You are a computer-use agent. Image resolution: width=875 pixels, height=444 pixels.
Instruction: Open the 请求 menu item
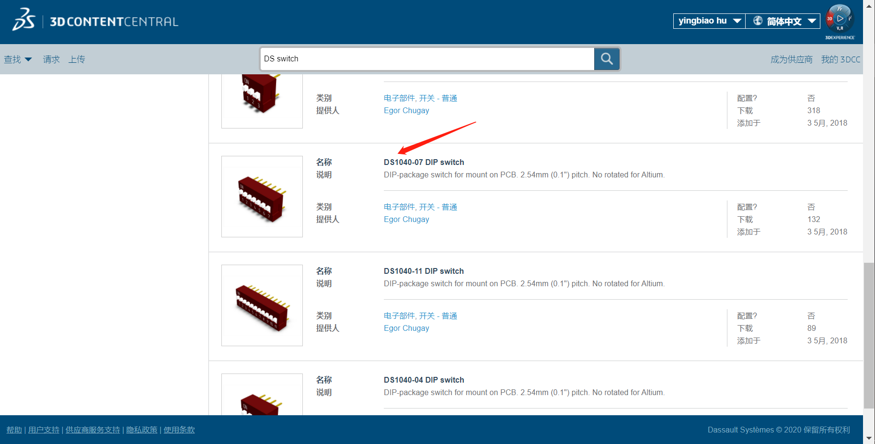tap(51, 59)
